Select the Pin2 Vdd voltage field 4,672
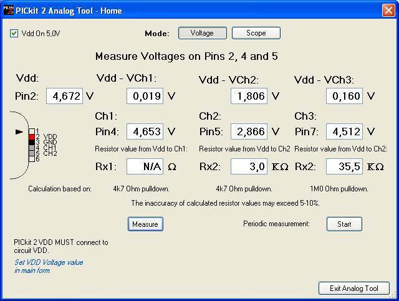 tap(64, 96)
